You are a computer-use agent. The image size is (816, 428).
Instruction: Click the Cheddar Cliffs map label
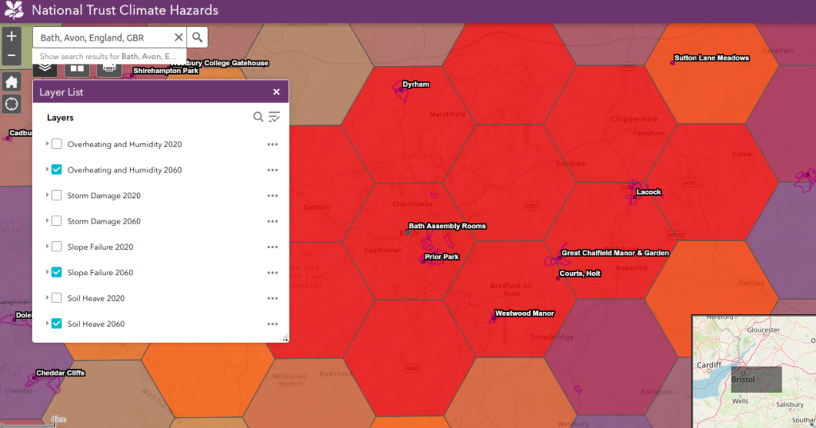(60, 373)
